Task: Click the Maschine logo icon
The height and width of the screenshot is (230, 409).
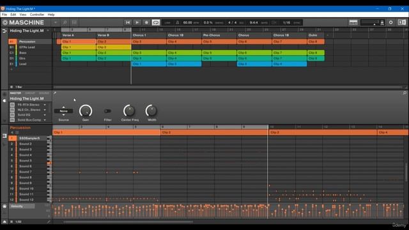Action: (5, 23)
